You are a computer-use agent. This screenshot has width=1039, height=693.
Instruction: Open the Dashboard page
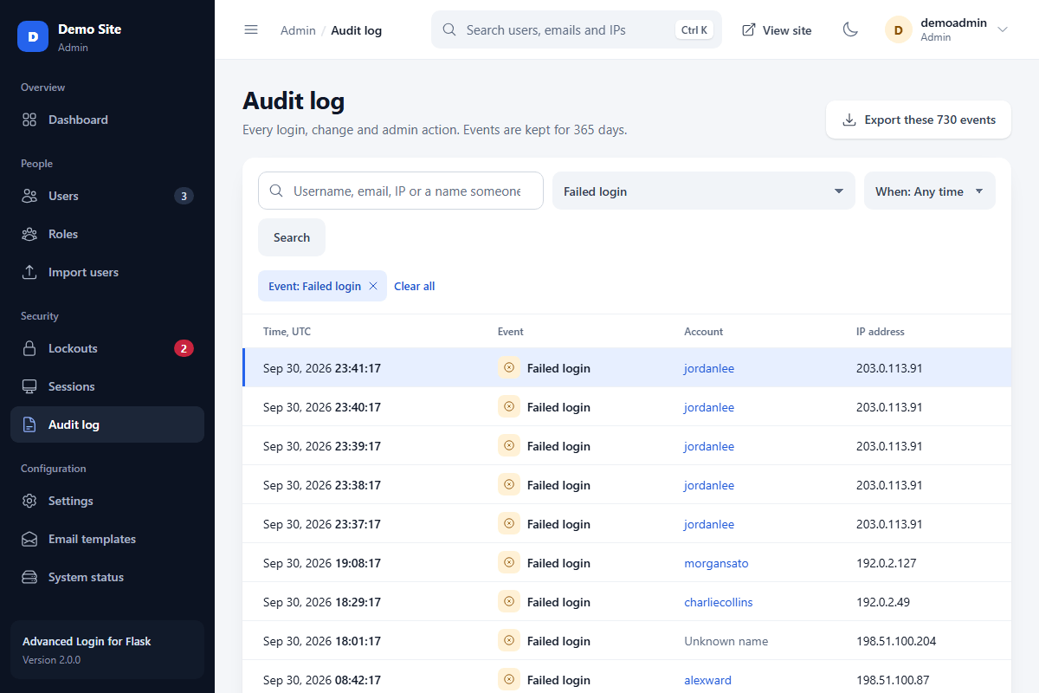click(x=107, y=120)
